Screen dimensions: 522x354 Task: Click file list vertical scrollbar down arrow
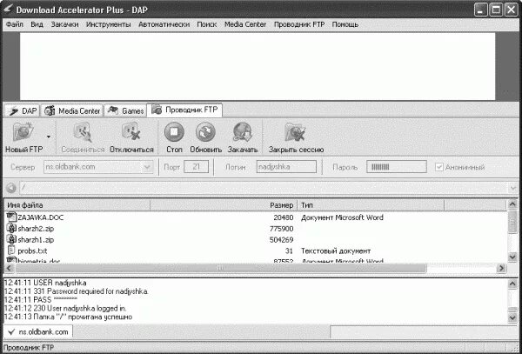(512, 257)
